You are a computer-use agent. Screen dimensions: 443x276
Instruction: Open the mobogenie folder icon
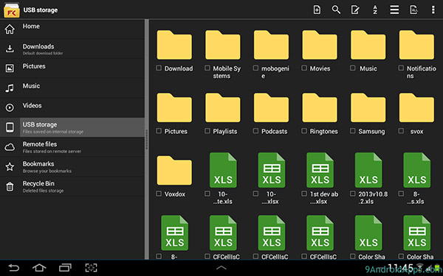coord(271,45)
